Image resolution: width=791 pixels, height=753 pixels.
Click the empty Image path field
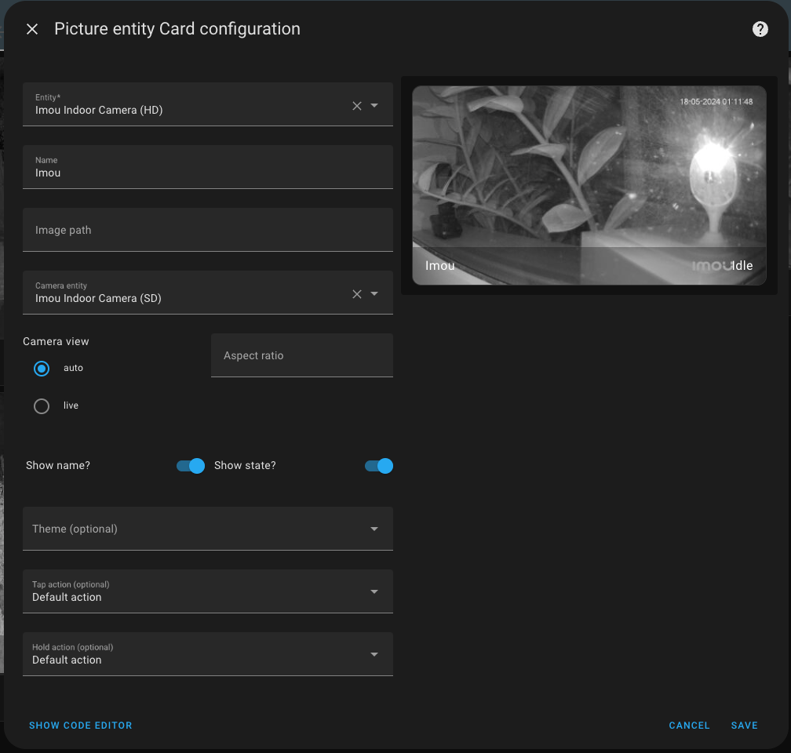tap(208, 230)
